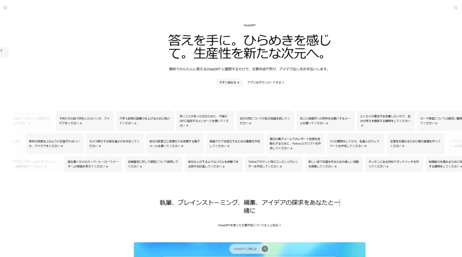
Task: Click the small ChatGPT label above headline
Action: click(x=250, y=25)
